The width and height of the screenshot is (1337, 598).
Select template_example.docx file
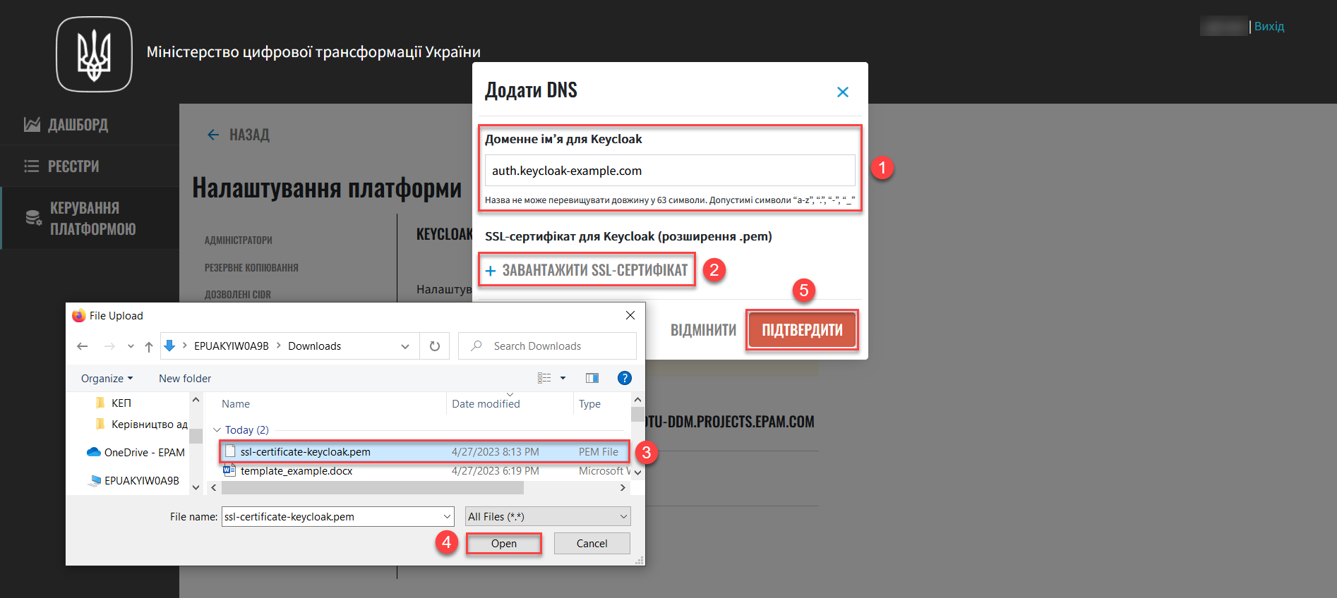[424, 471]
